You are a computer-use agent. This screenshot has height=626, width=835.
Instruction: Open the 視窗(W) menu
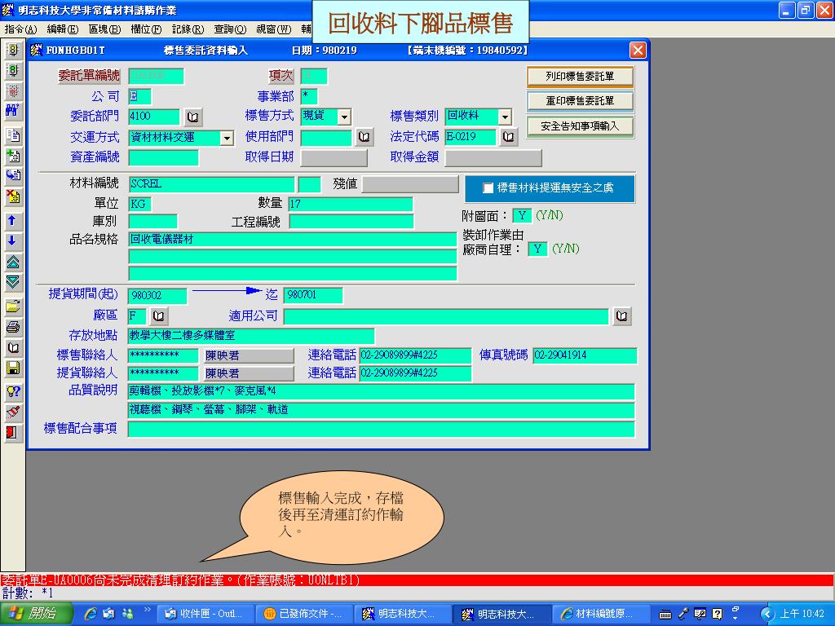point(273,29)
